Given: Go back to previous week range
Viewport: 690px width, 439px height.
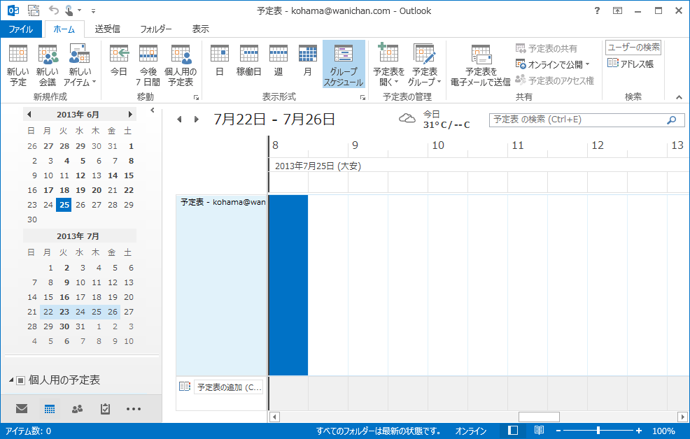Looking at the screenshot, I should [179, 119].
